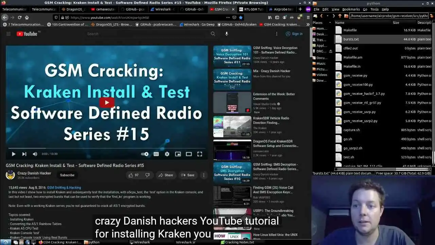The image size is (435, 245).
Task: Dislike the video with thumbs down
Action: 147,175
